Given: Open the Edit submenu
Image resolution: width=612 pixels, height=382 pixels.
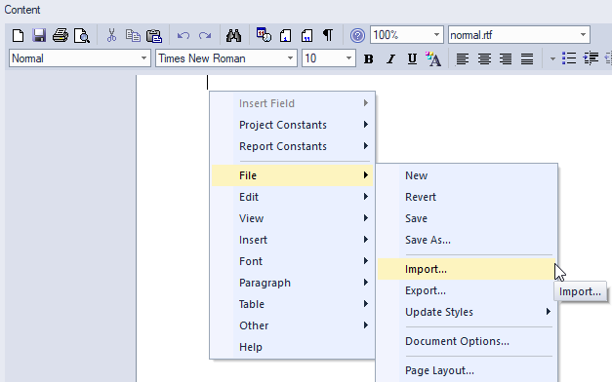Looking at the screenshot, I should 293,197.
